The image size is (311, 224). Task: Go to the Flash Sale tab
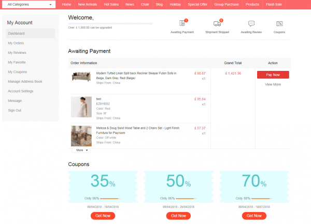274,4
